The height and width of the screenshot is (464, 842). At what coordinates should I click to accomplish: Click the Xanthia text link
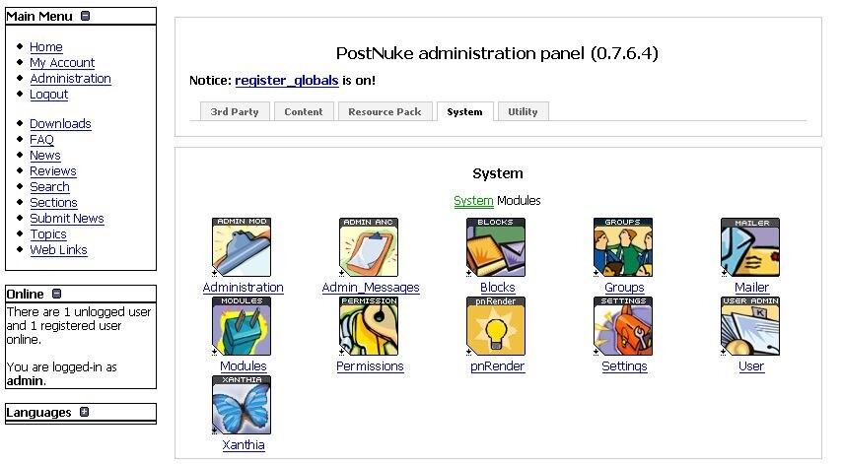tap(244, 445)
